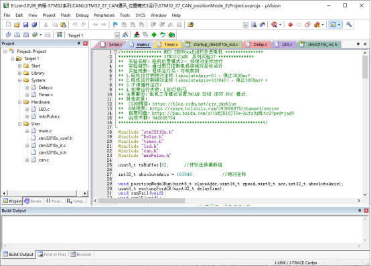Image resolution: width=371 pixels, height=266 pixels.
Task: Collapse the Hardware folder node
Action: [20, 102]
